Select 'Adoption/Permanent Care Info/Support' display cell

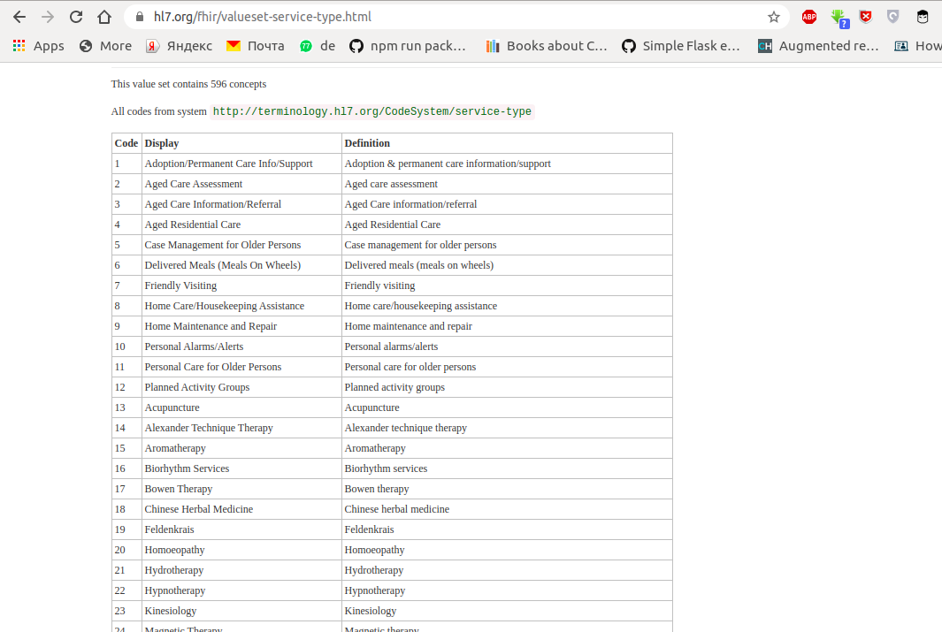pyautogui.click(x=241, y=164)
